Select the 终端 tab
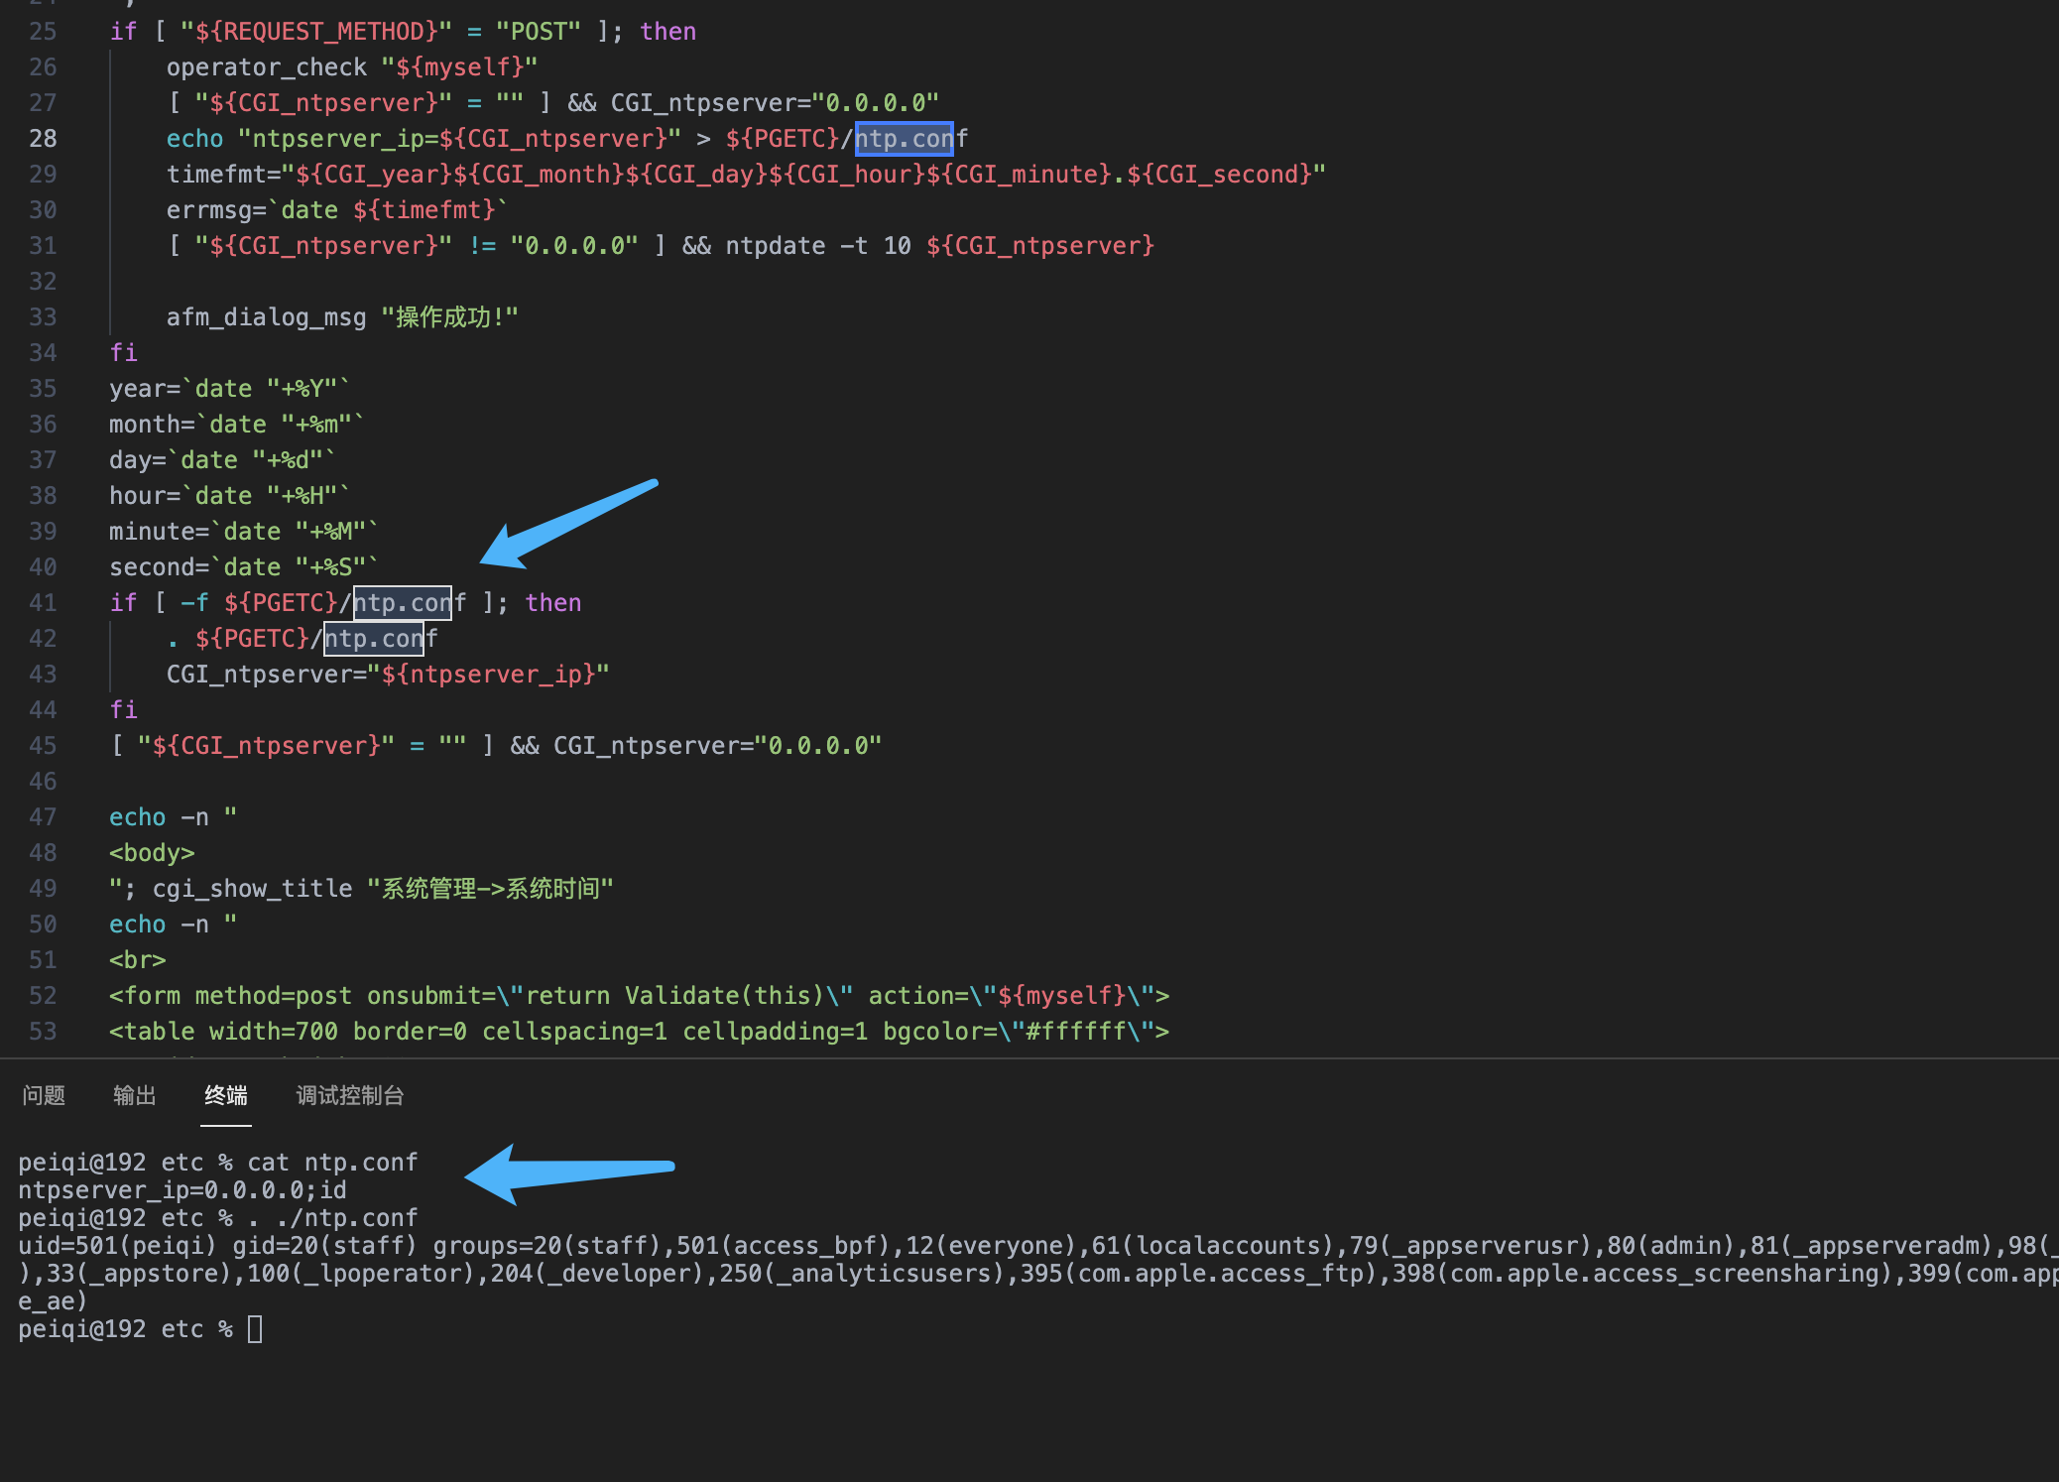Screen dimensions: 2059x1482 pyautogui.click(x=226, y=1095)
